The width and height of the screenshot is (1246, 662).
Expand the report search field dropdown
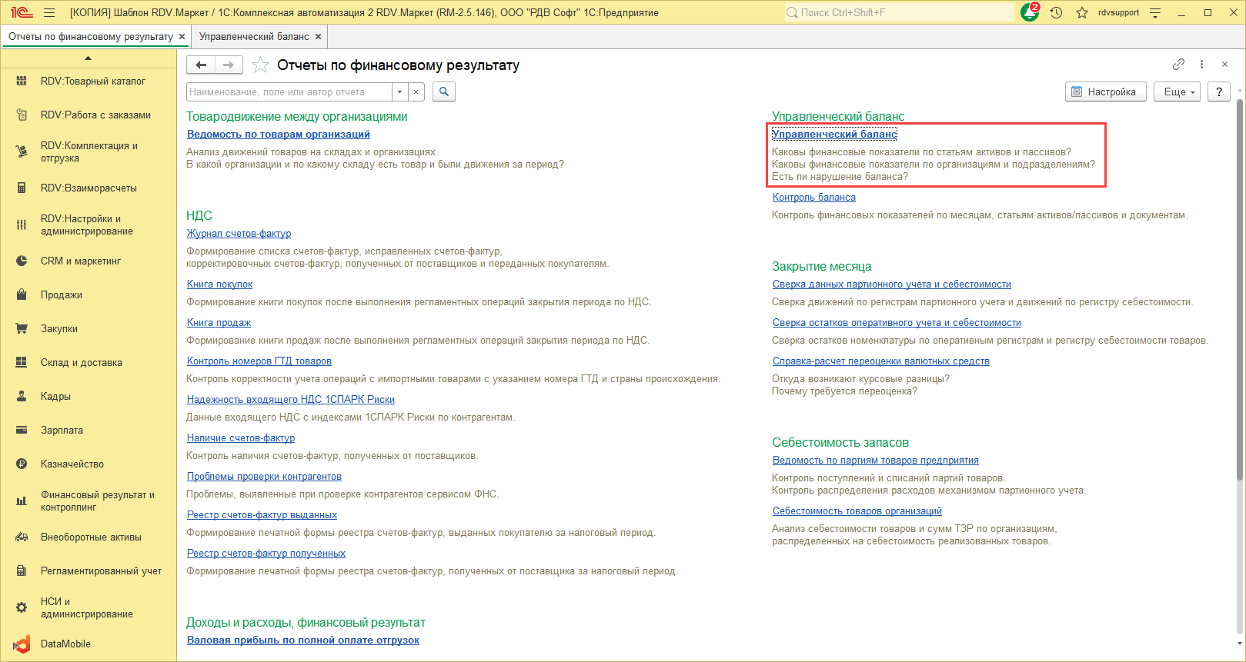coord(399,92)
